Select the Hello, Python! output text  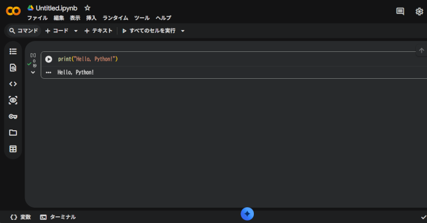[x=76, y=72]
